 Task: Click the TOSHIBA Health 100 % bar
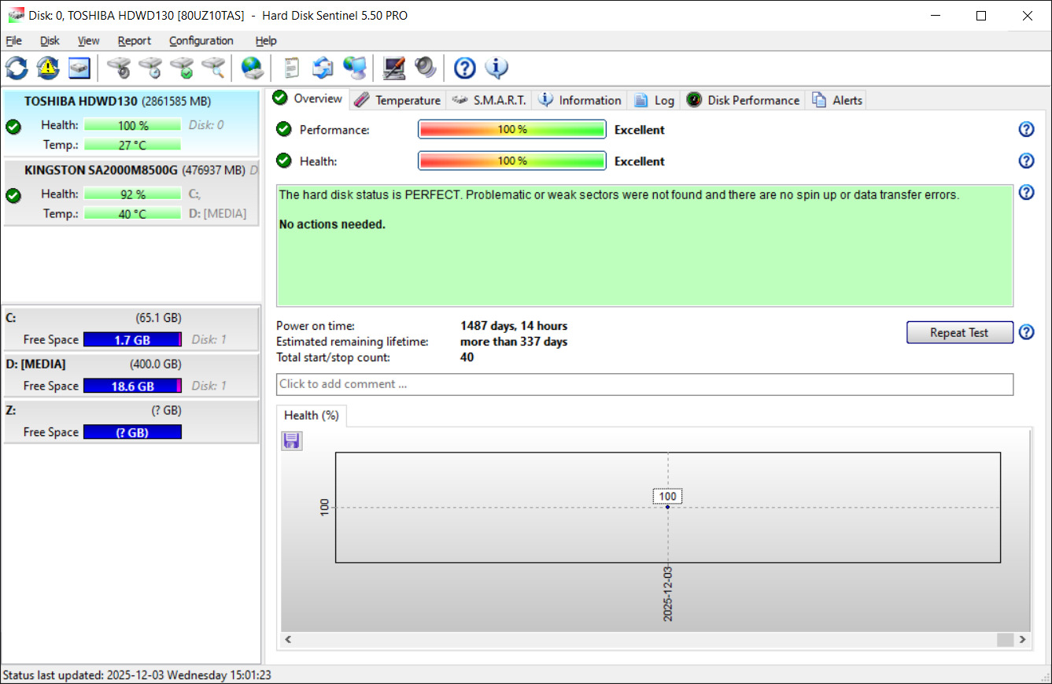132,125
